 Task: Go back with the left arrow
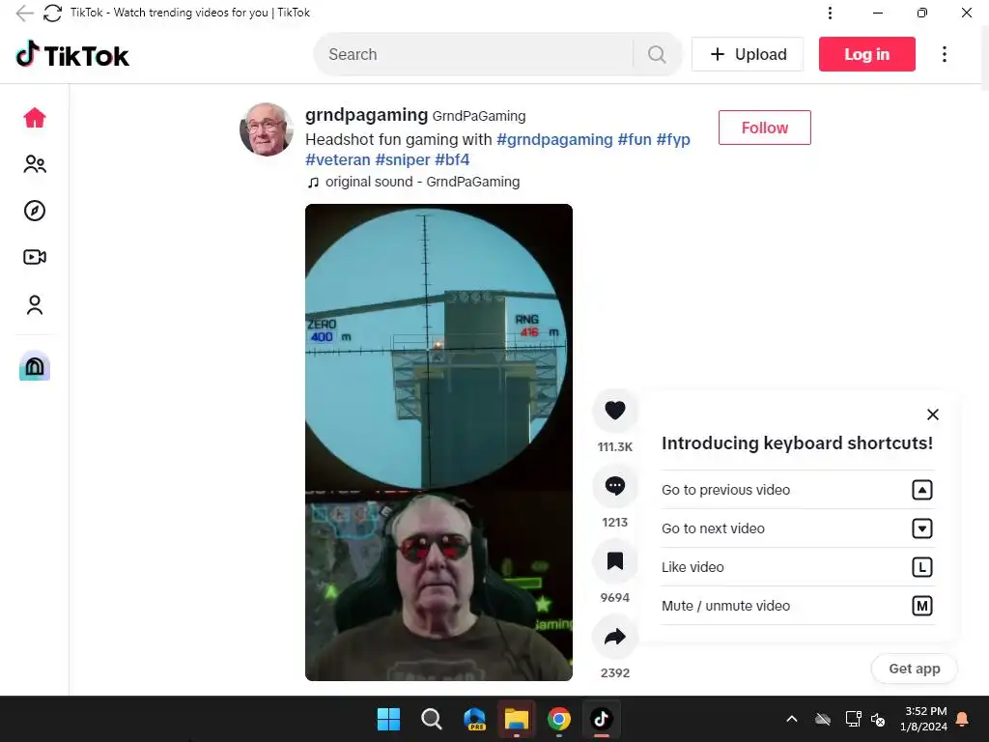tap(24, 13)
